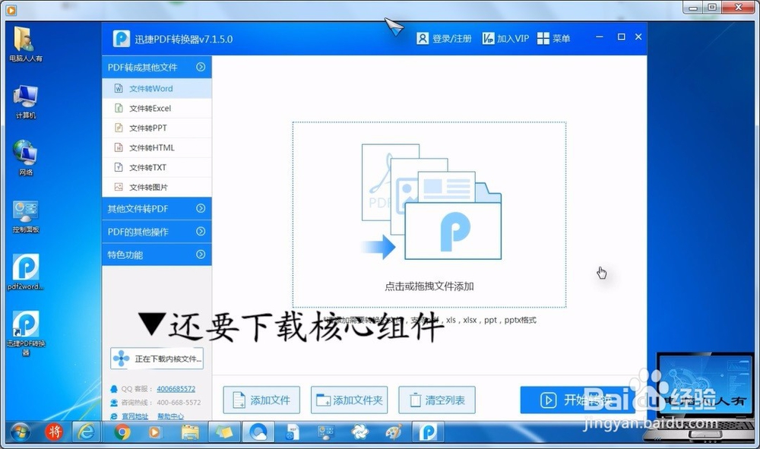Select 文件转TXT option

point(157,168)
